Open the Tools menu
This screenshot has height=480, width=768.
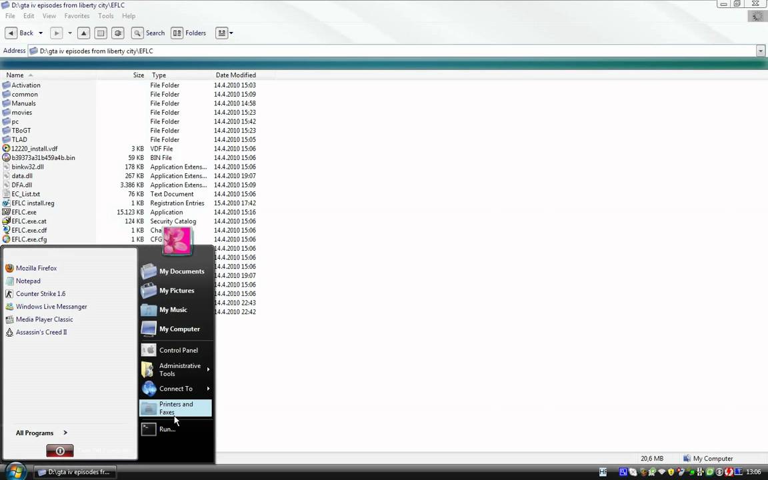pyautogui.click(x=106, y=16)
